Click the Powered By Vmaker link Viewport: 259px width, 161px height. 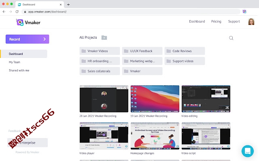pyautogui.click(x=28, y=152)
